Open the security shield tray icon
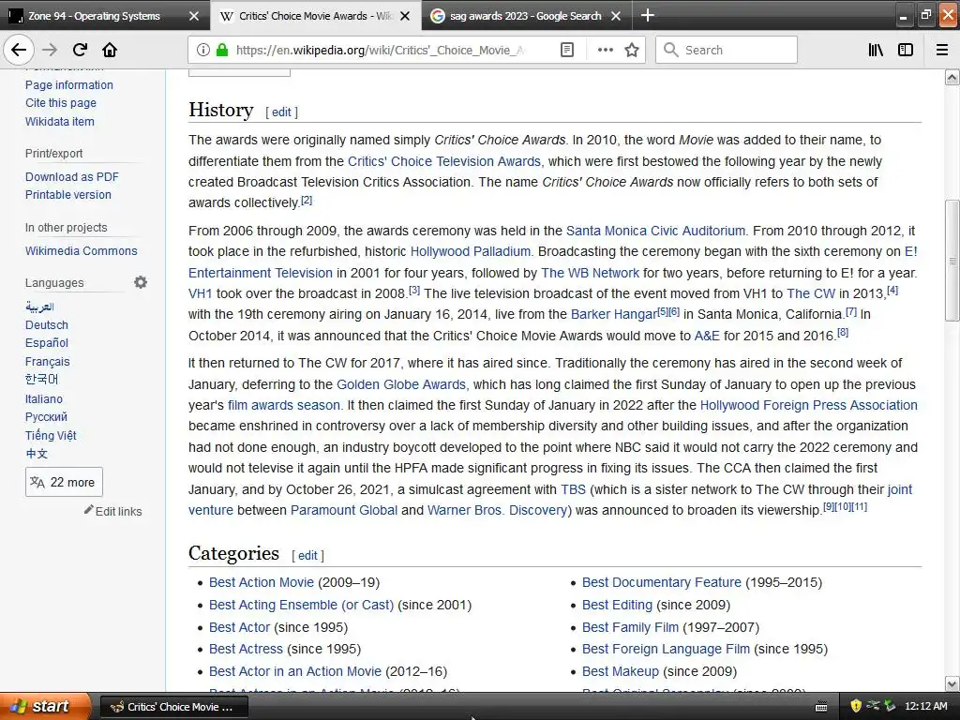This screenshot has height=720, width=960. pos(856,706)
